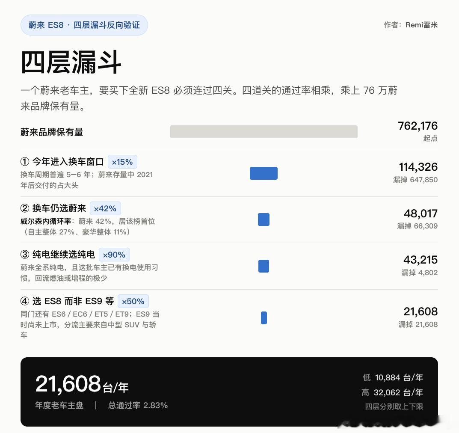459x433 pixels.
Task: Click the ① 今年进入换车窗口 heading
Action: click(62, 162)
